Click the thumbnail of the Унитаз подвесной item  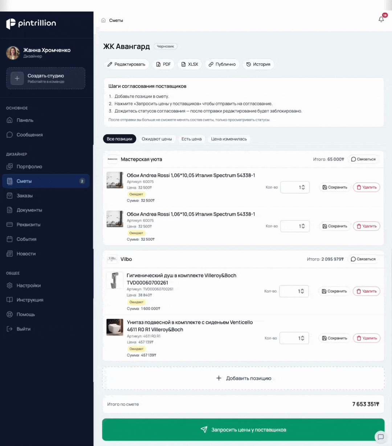click(x=115, y=327)
